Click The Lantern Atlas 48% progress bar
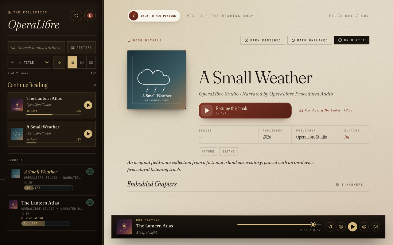 [54, 114]
